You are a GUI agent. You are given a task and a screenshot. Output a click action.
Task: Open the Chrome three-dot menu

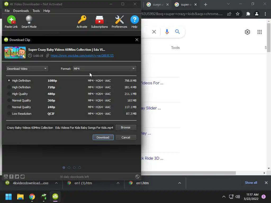pos(265,14)
